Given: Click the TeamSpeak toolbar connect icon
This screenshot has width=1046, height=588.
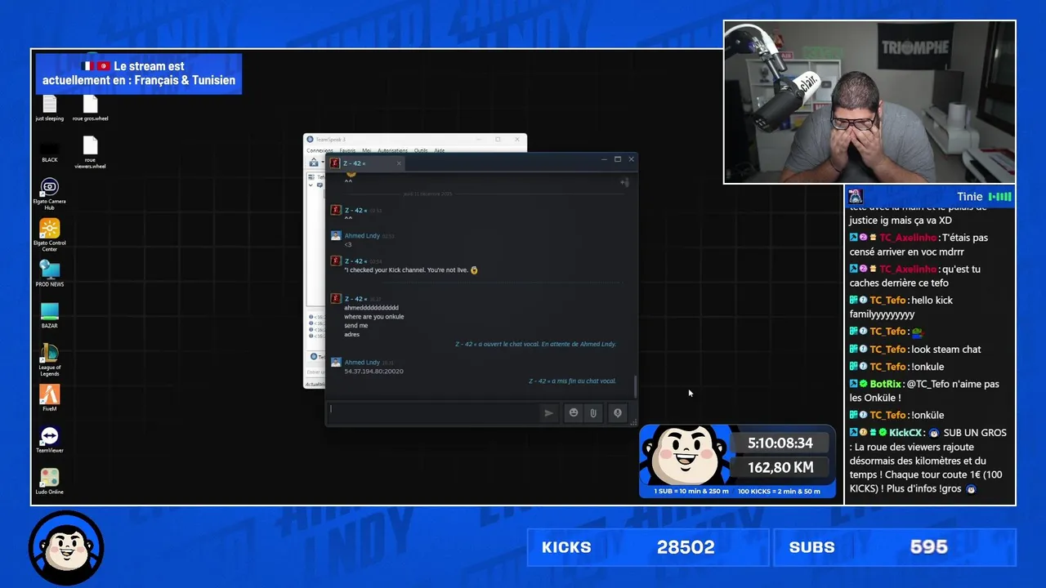Looking at the screenshot, I should pos(313,163).
